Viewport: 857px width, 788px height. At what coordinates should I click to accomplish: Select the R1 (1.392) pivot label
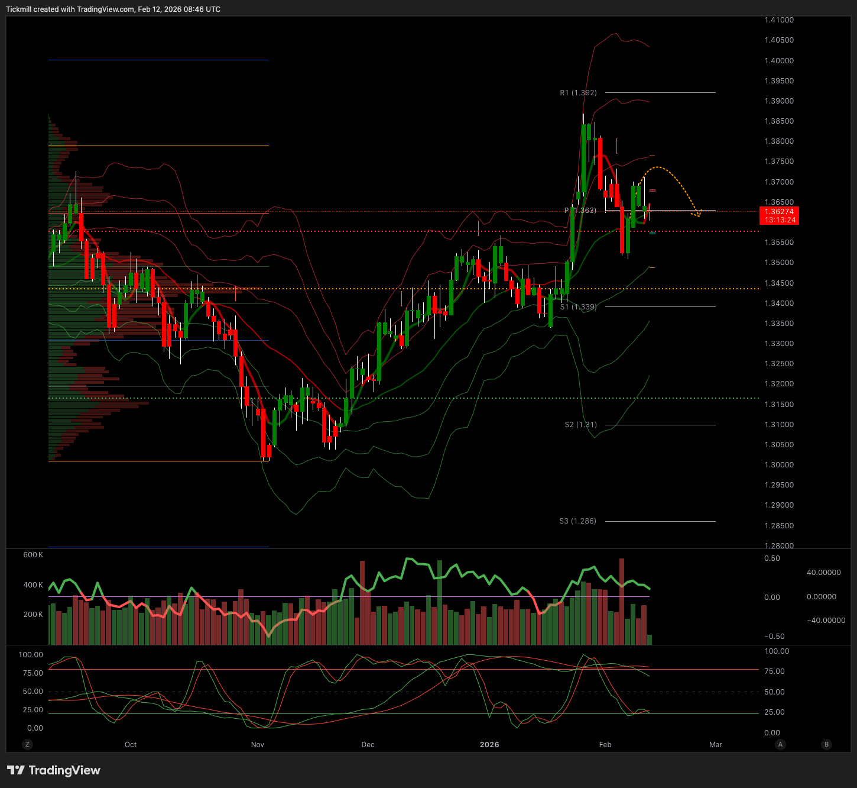pyautogui.click(x=578, y=93)
